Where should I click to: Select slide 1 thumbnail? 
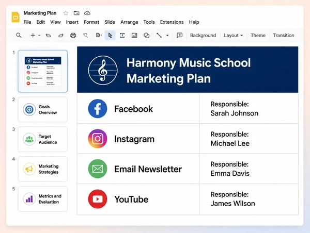[43, 71]
